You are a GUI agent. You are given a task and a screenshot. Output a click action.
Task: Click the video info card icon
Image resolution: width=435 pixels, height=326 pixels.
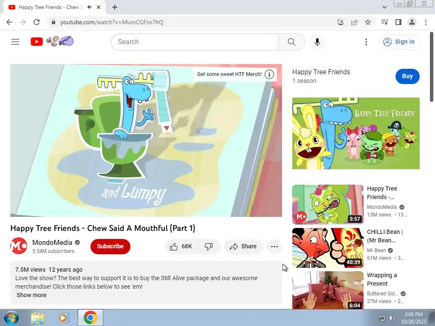click(269, 74)
